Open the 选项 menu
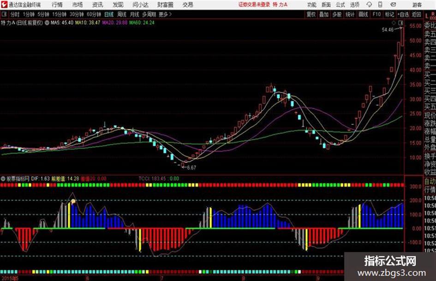 [354, 5]
